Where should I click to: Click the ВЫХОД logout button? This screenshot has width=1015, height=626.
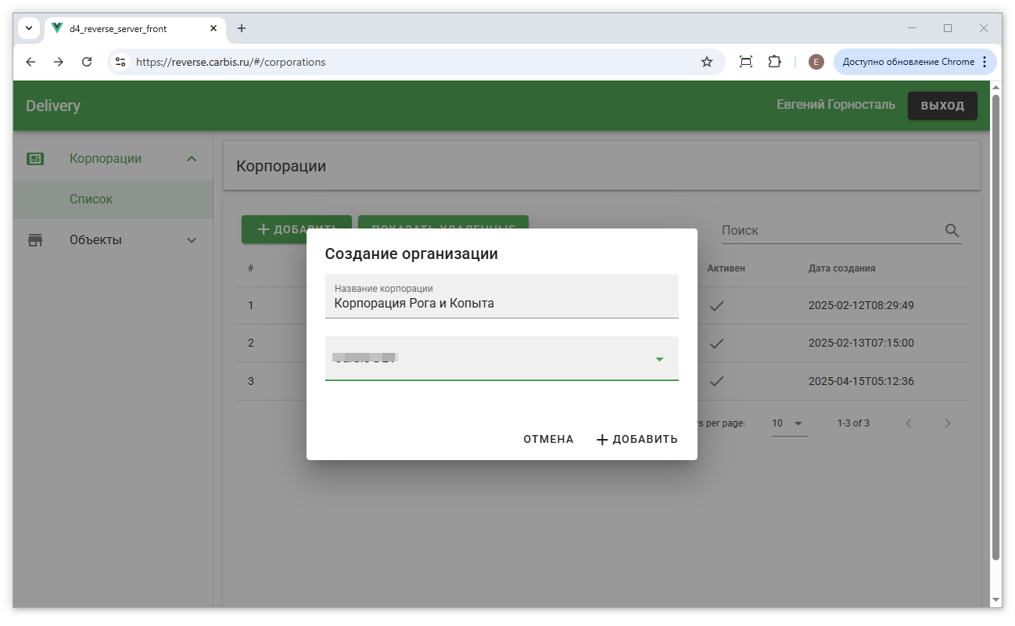(x=941, y=106)
